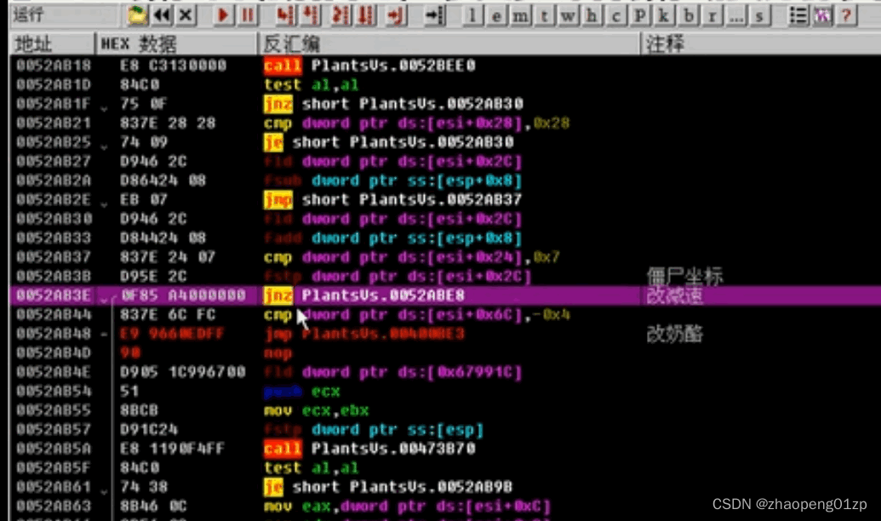The width and height of the screenshot is (881, 521).
Task: Select fsub dword ptr ss:[esp+0x8] instruction
Action: coord(392,180)
